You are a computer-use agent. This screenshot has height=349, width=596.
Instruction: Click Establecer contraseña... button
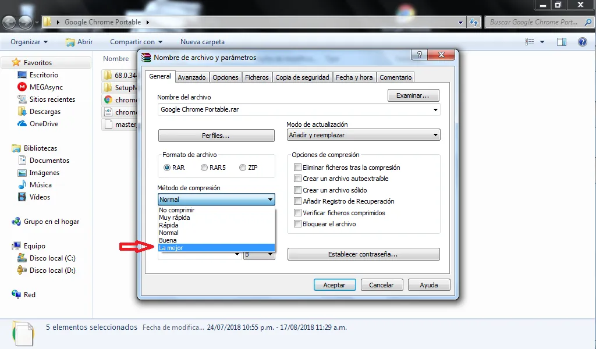pyautogui.click(x=363, y=254)
